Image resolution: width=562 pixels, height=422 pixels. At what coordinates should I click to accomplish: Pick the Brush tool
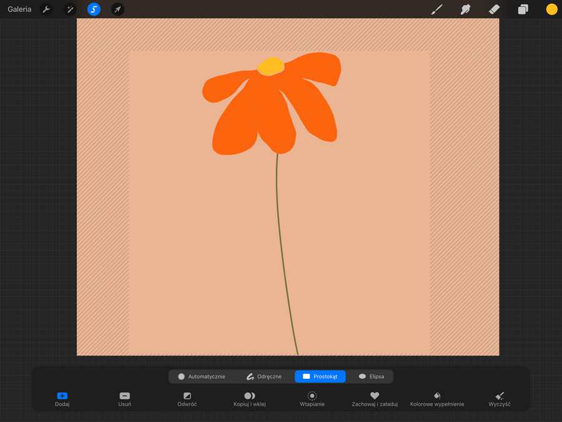[436, 9]
